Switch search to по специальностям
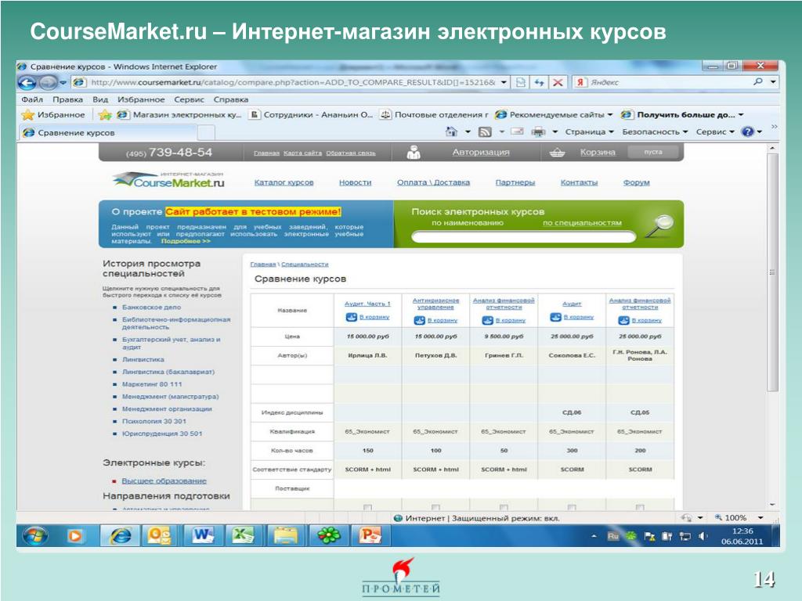The height and width of the screenshot is (601, 802). (582, 223)
